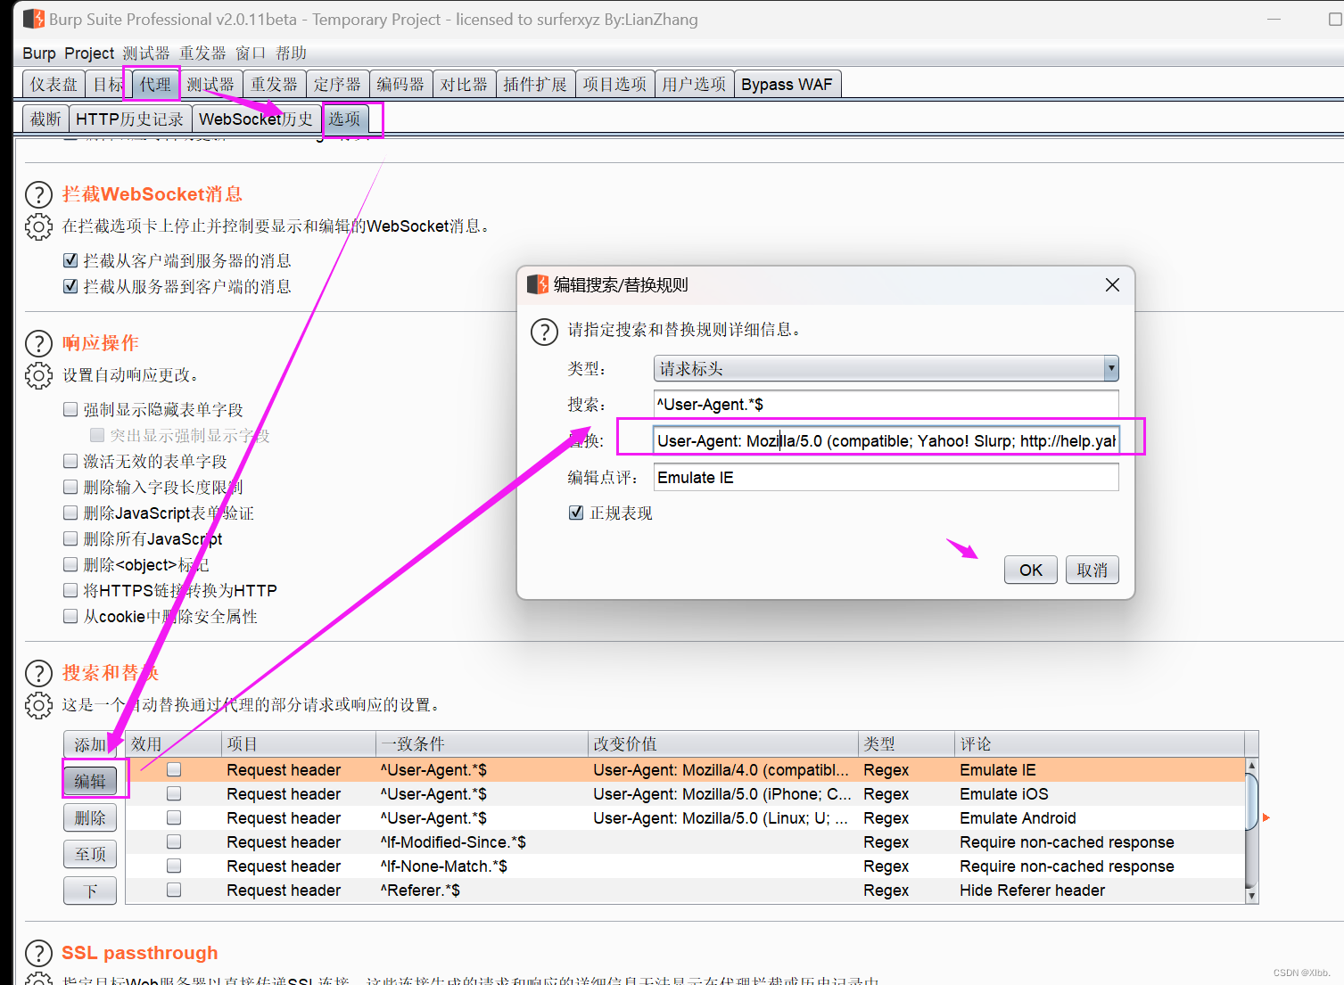Click the 编辑点评 Emulate IE field
Viewport: 1344px width, 985px height.
(886, 477)
